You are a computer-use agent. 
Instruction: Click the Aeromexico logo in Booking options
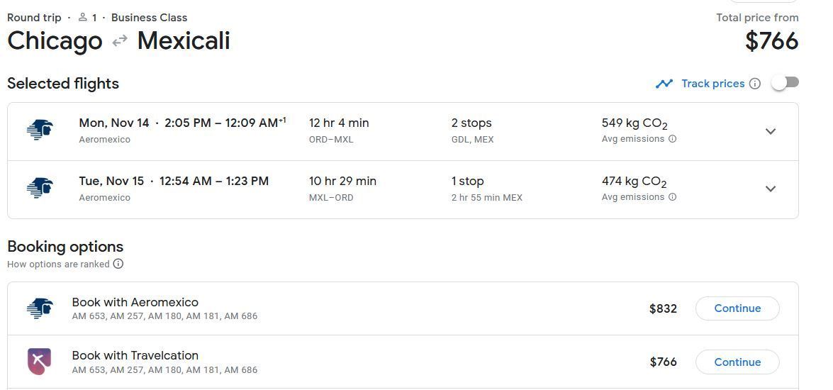click(x=40, y=308)
